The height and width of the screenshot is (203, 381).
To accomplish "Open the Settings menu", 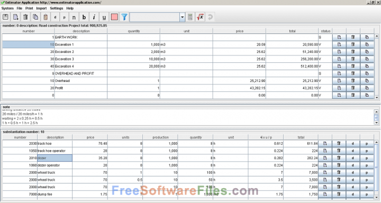I will tap(57, 8).
